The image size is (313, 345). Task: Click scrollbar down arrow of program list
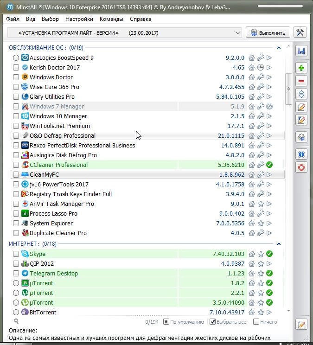(x=288, y=311)
